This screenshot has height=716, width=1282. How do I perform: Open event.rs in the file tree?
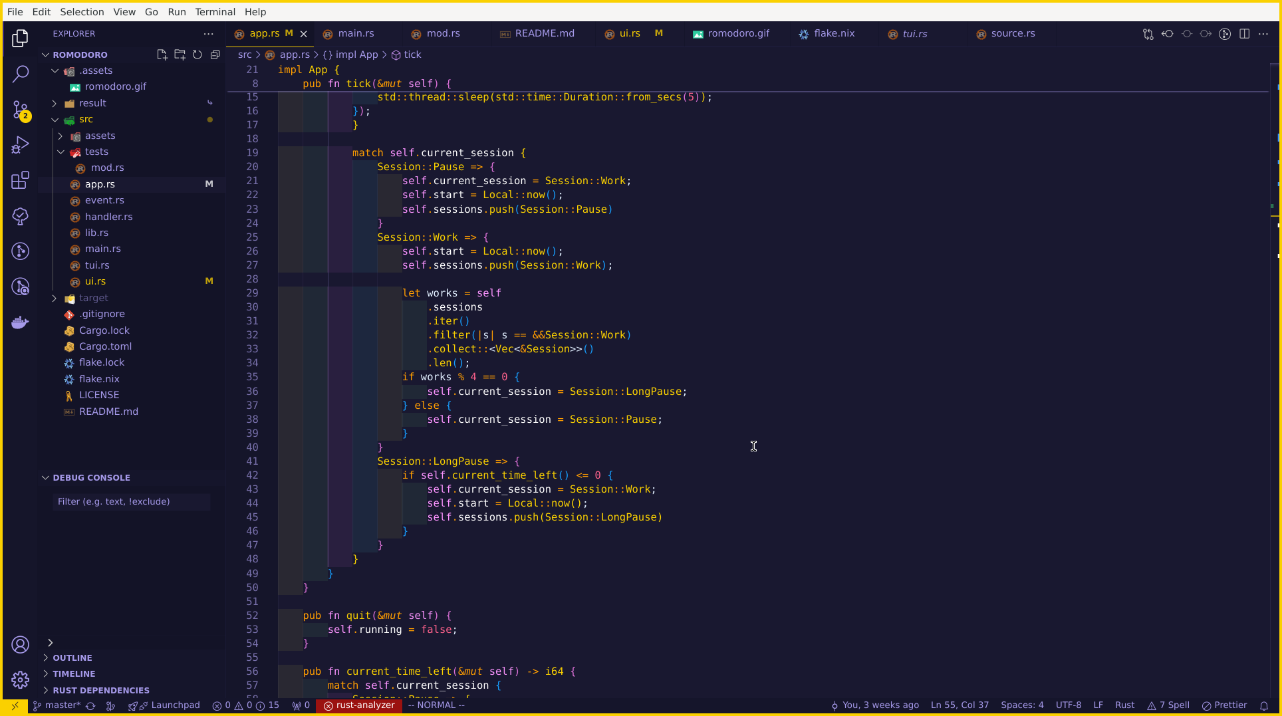[104, 200]
